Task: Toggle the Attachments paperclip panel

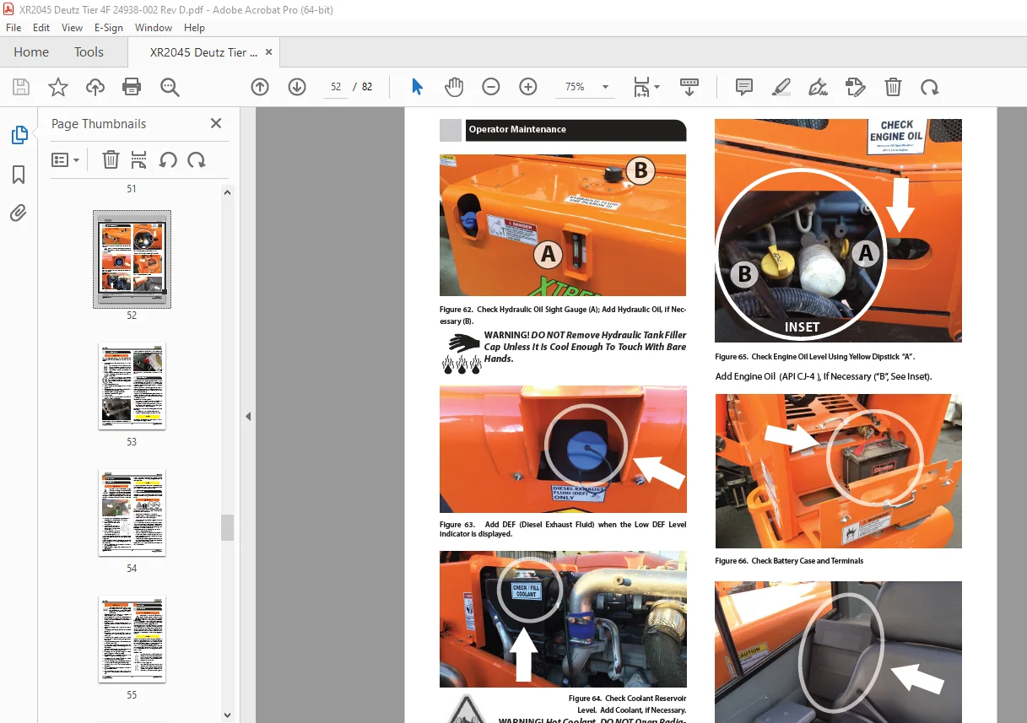Action: tap(19, 213)
